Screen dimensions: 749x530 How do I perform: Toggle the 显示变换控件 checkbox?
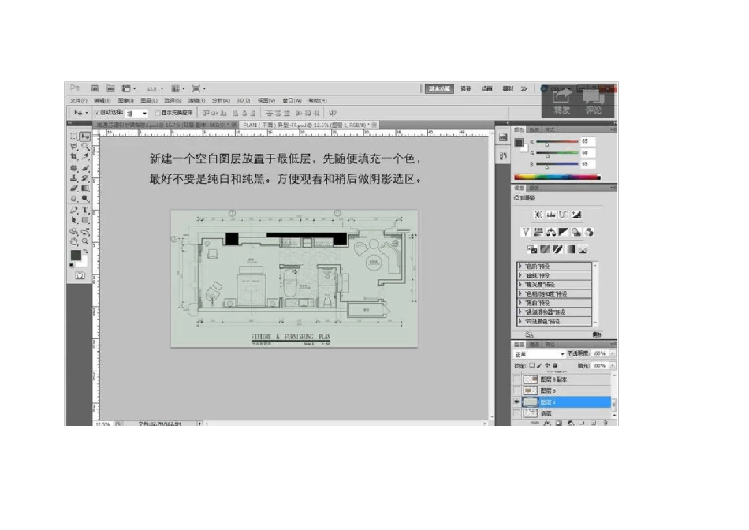[158, 114]
